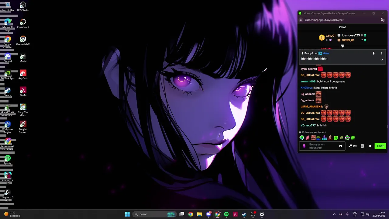Viewport: 389px width, 219px height.
Task: Open Steam from the taskbar
Action: tap(244, 214)
